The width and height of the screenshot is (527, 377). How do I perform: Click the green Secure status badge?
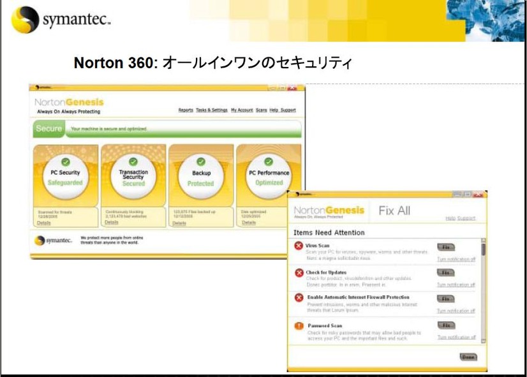point(48,129)
